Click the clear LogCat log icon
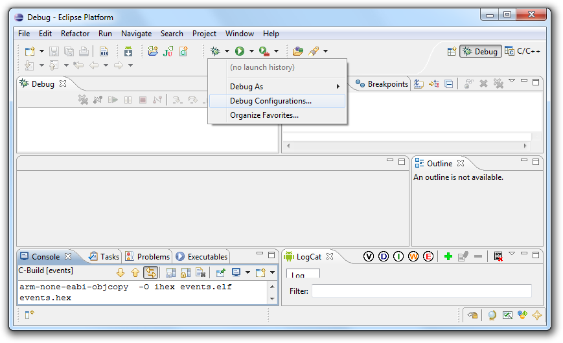Image resolution: width=563 pixels, height=343 pixels. [x=498, y=256]
